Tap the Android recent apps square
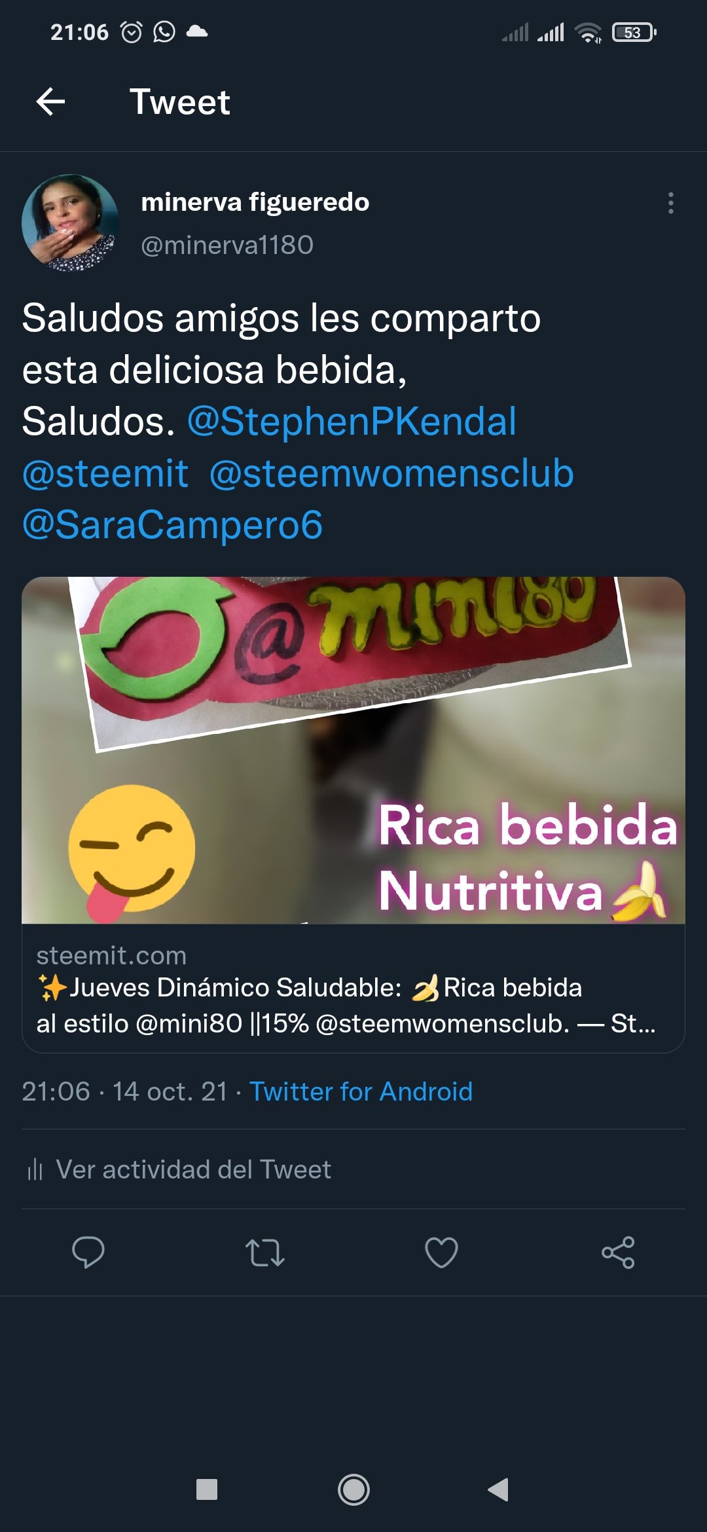This screenshot has height=1532, width=707. (x=207, y=1489)
